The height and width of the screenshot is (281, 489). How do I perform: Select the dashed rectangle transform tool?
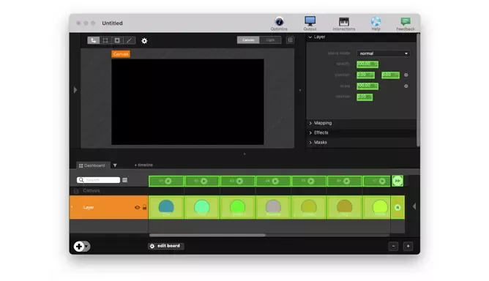[x=105, y=40]
